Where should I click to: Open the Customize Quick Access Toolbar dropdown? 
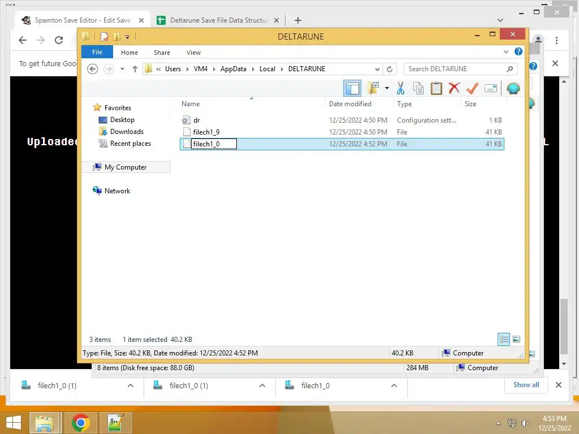pos(127,37)
